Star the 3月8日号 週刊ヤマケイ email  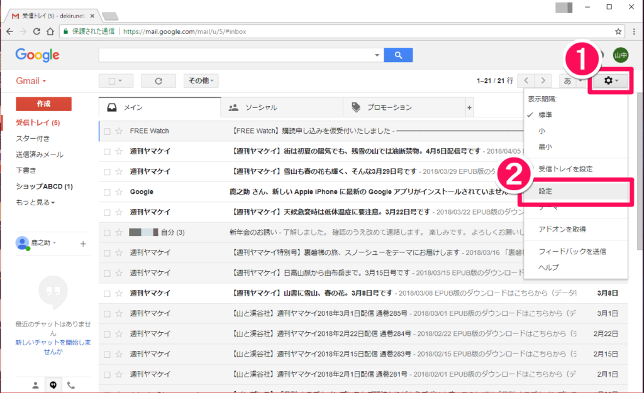point(119,293)
